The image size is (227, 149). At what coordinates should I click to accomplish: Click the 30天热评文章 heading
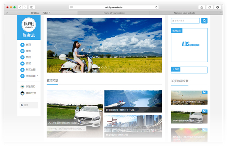pyautogui.click(x=180, y=81)
